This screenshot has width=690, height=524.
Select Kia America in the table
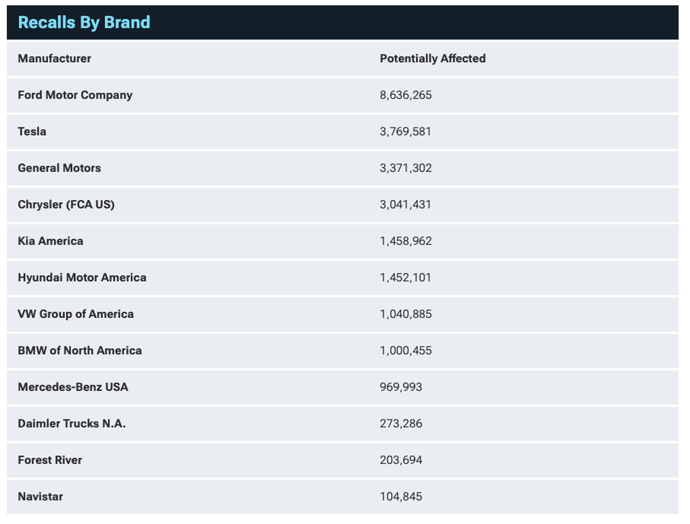[50, 241]
